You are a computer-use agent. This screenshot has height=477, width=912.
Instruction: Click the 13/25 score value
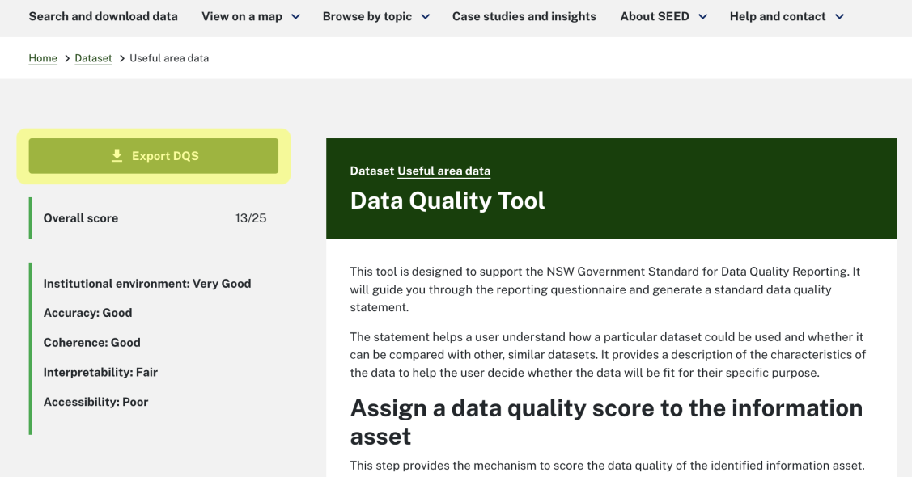point(251,218)
